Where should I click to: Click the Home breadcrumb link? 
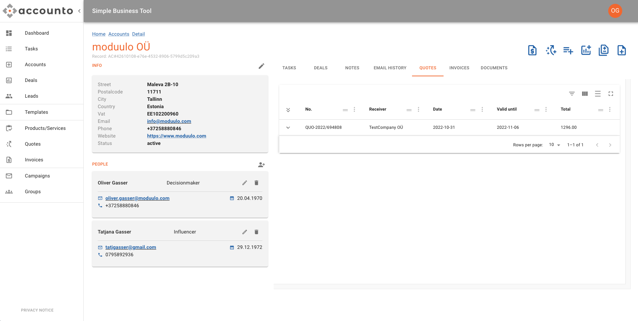pos(99,34)
